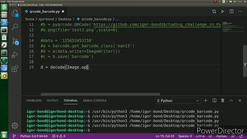Kill the terminal with trash icon
Screen dimensions: 247x139
point(223,100)
